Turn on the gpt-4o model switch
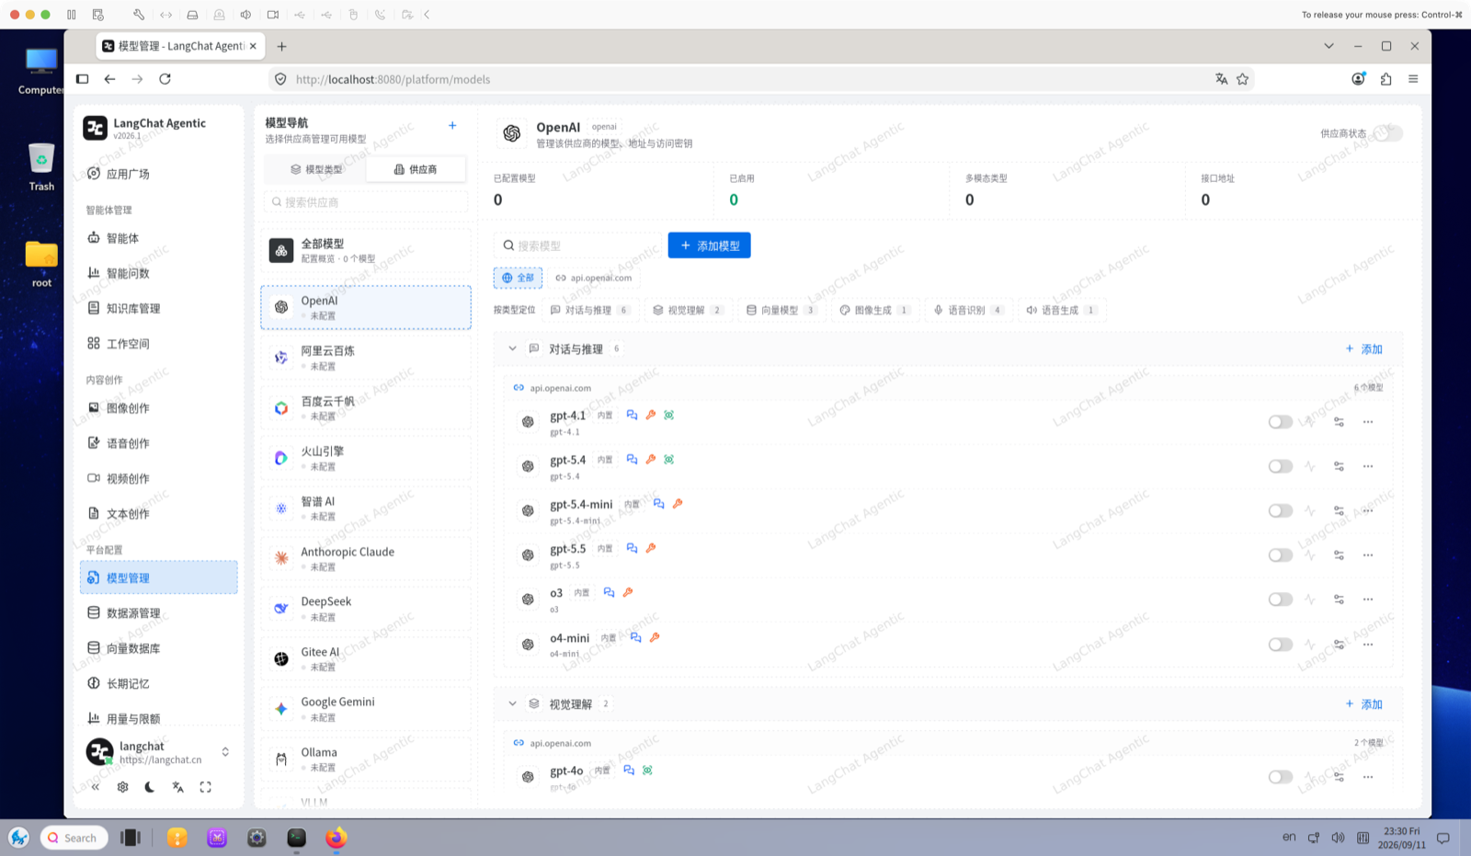 pyautogui.click(x=1280, y=777)
